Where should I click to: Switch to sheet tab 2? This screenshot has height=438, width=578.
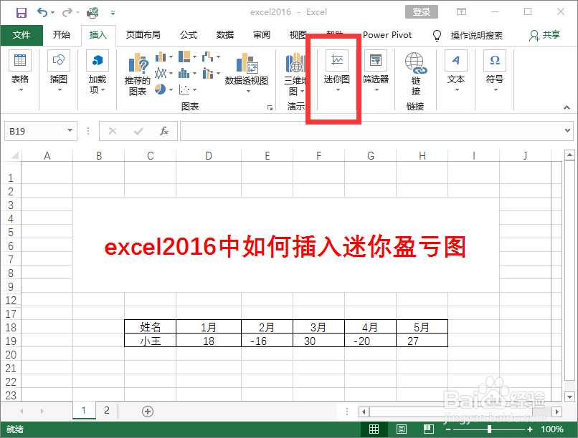(107, 410)
